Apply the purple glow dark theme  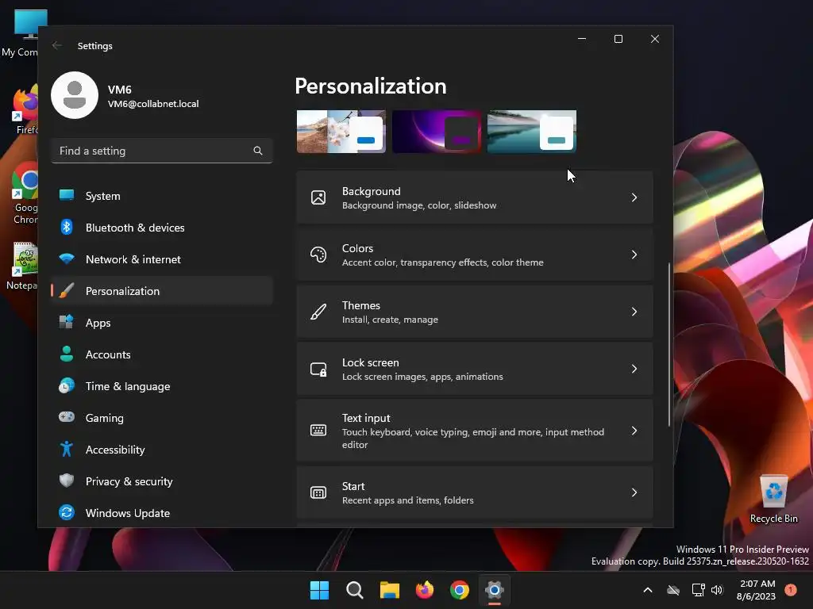click(x=437, y=132)
